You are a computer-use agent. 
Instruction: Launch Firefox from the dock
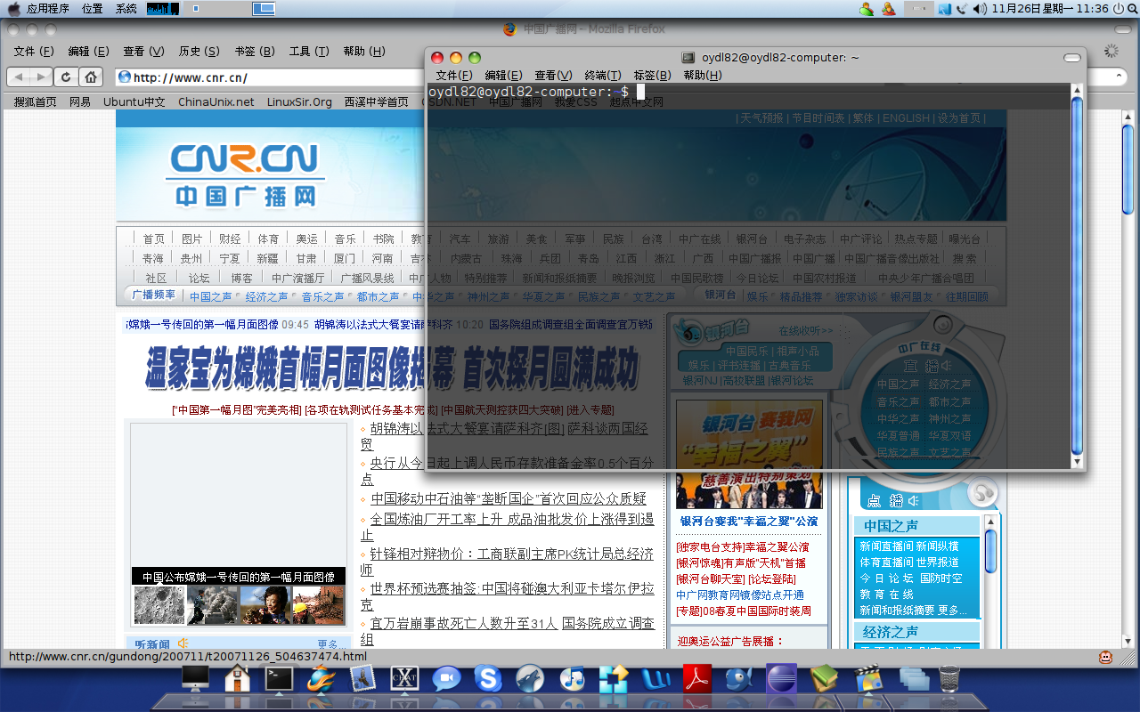(321, 678)
